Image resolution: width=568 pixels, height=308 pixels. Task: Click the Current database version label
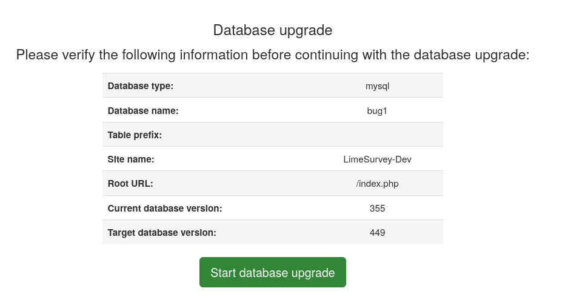tap(165, 209)
